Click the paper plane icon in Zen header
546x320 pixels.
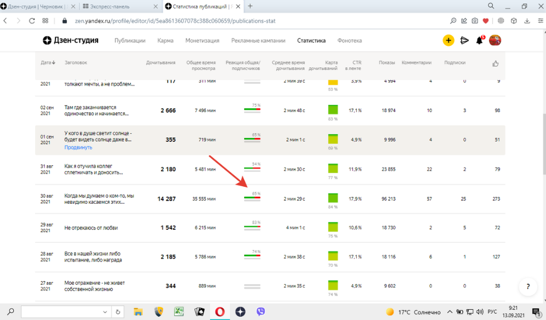click(x=464, y=41)
